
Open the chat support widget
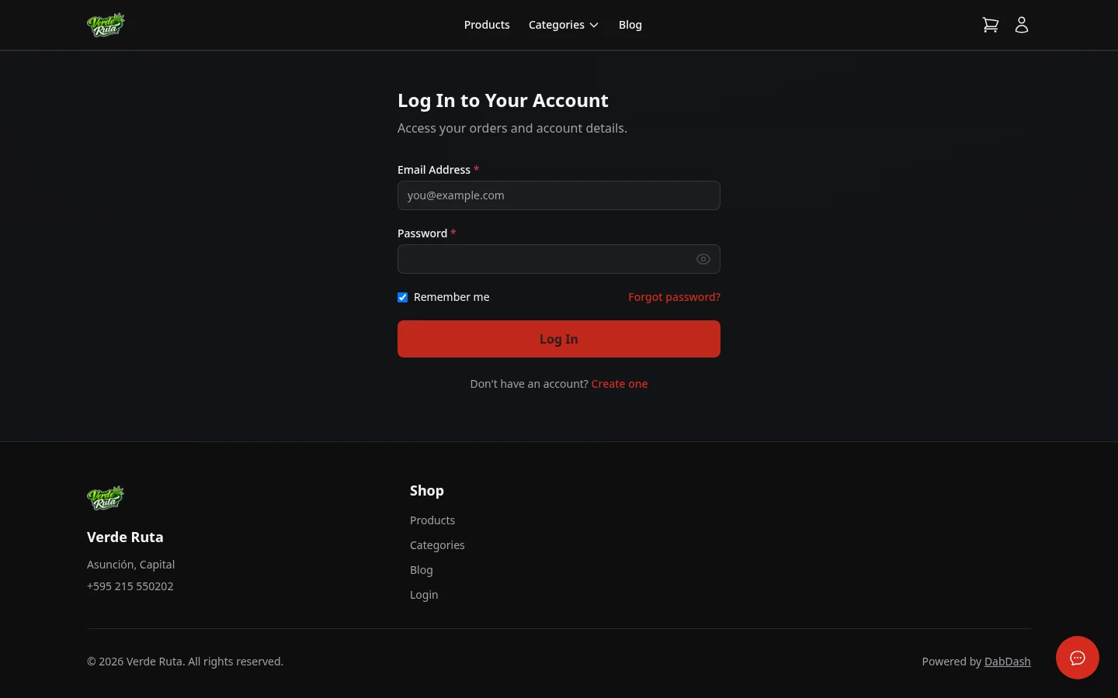(x=1078, y=658)
